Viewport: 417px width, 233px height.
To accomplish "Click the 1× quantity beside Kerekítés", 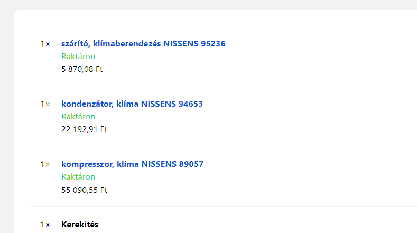I will tap(45, 225).
